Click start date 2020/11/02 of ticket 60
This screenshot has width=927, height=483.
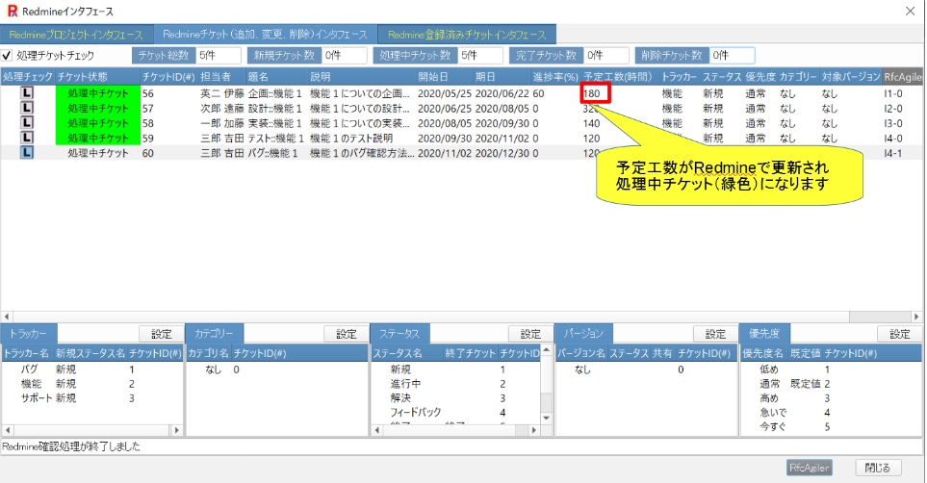pos(444,153)
